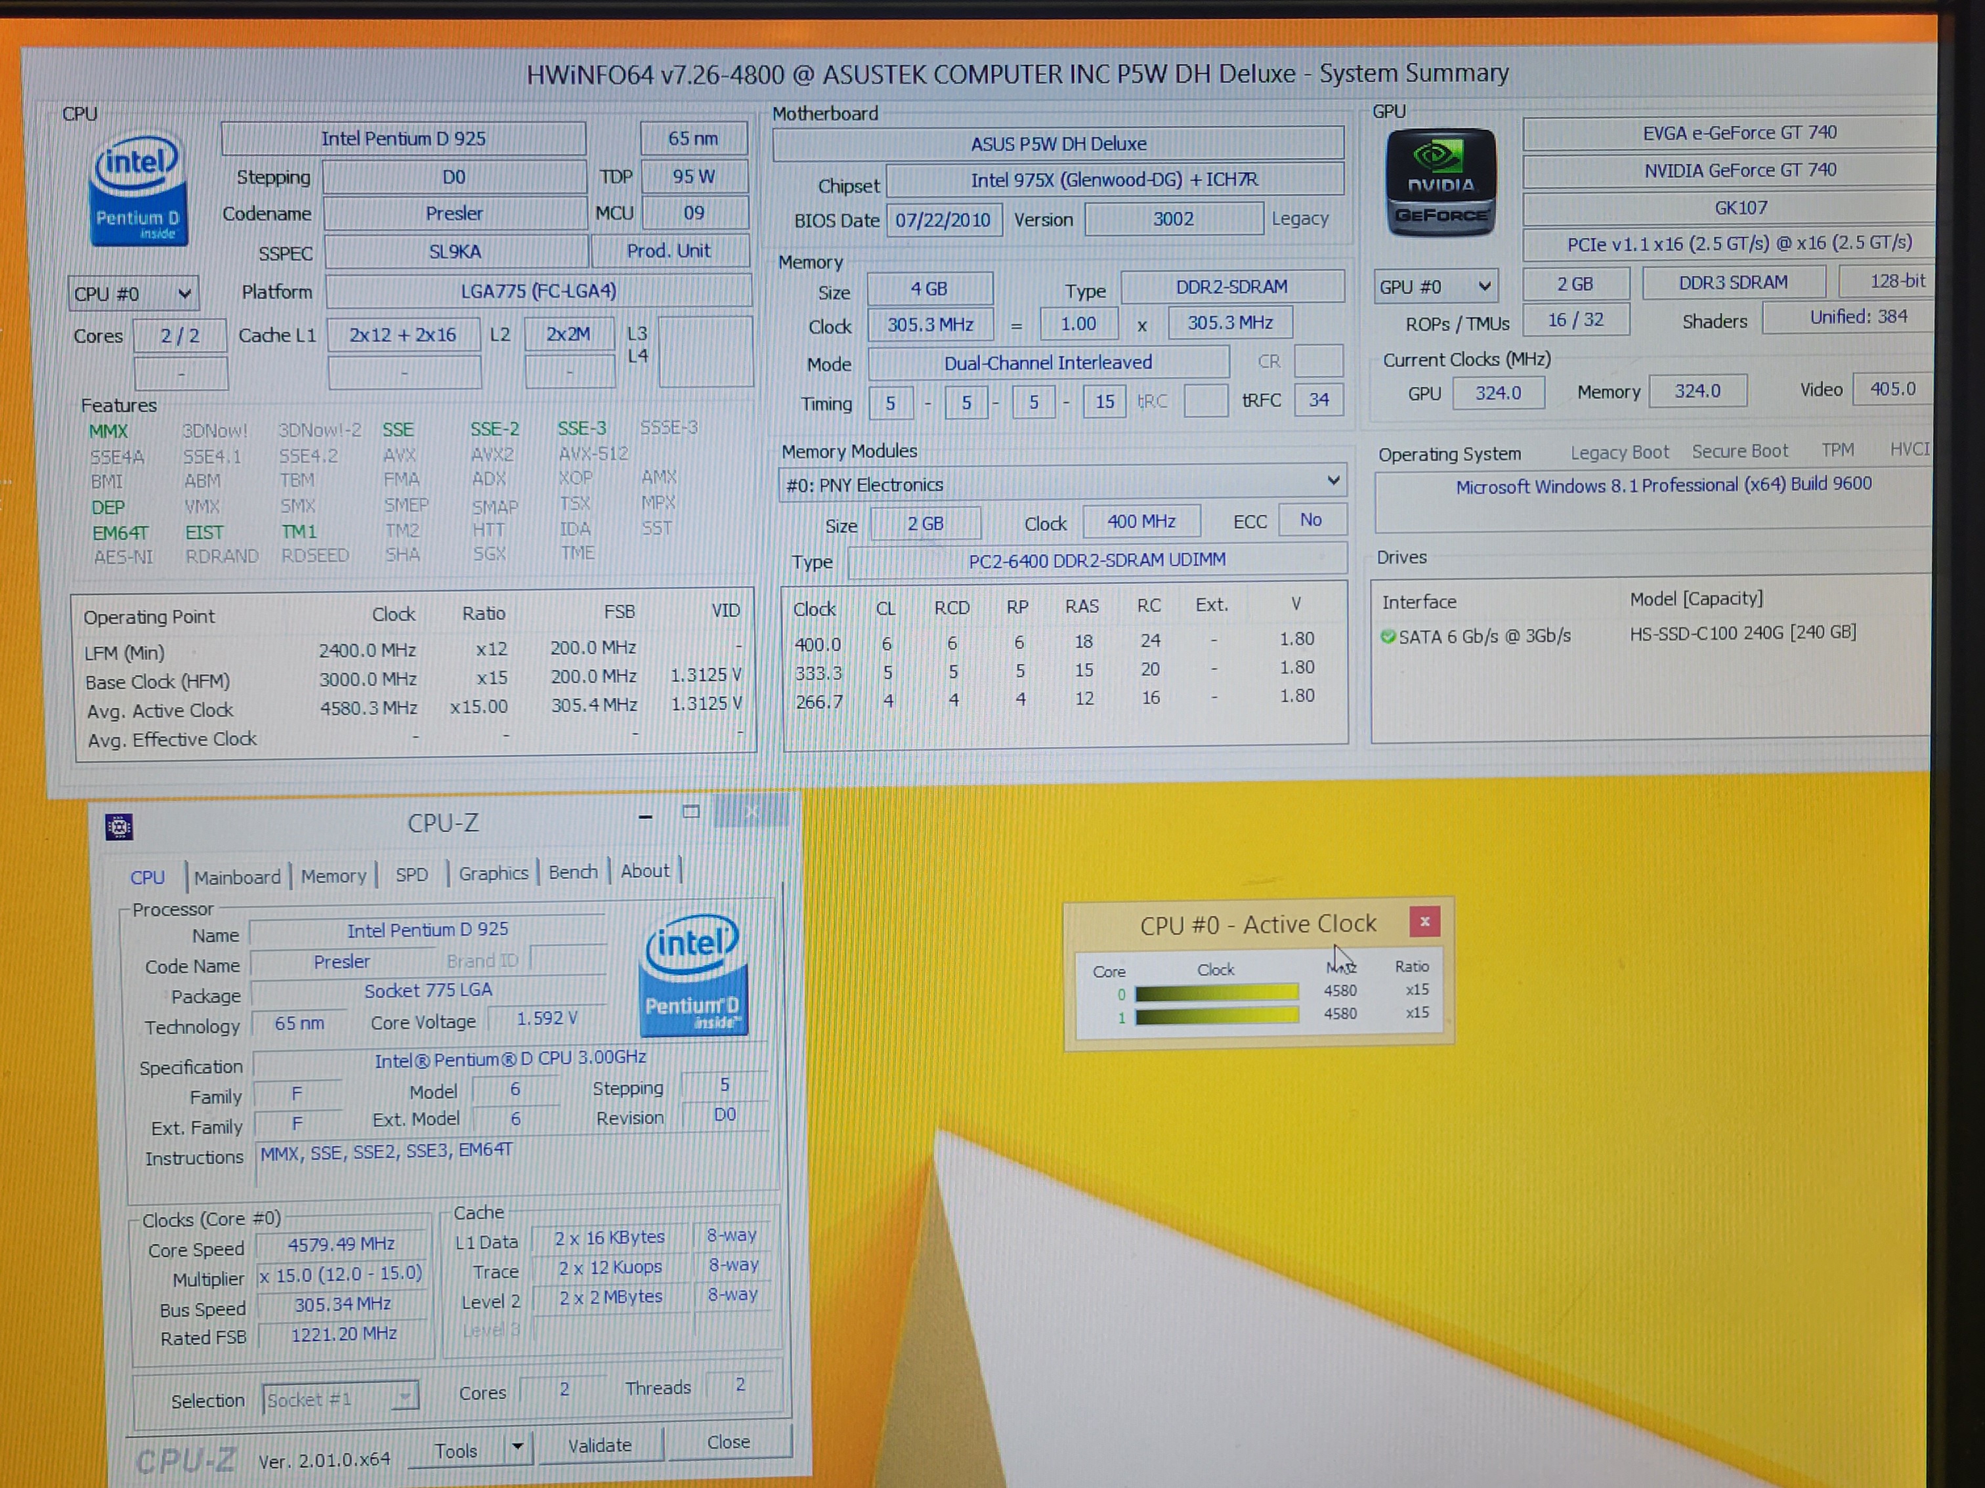Click the Intel Pentium D 925 name field in HWiNFO
This screenshot has height=1488, width=1985.
(403, 138)
